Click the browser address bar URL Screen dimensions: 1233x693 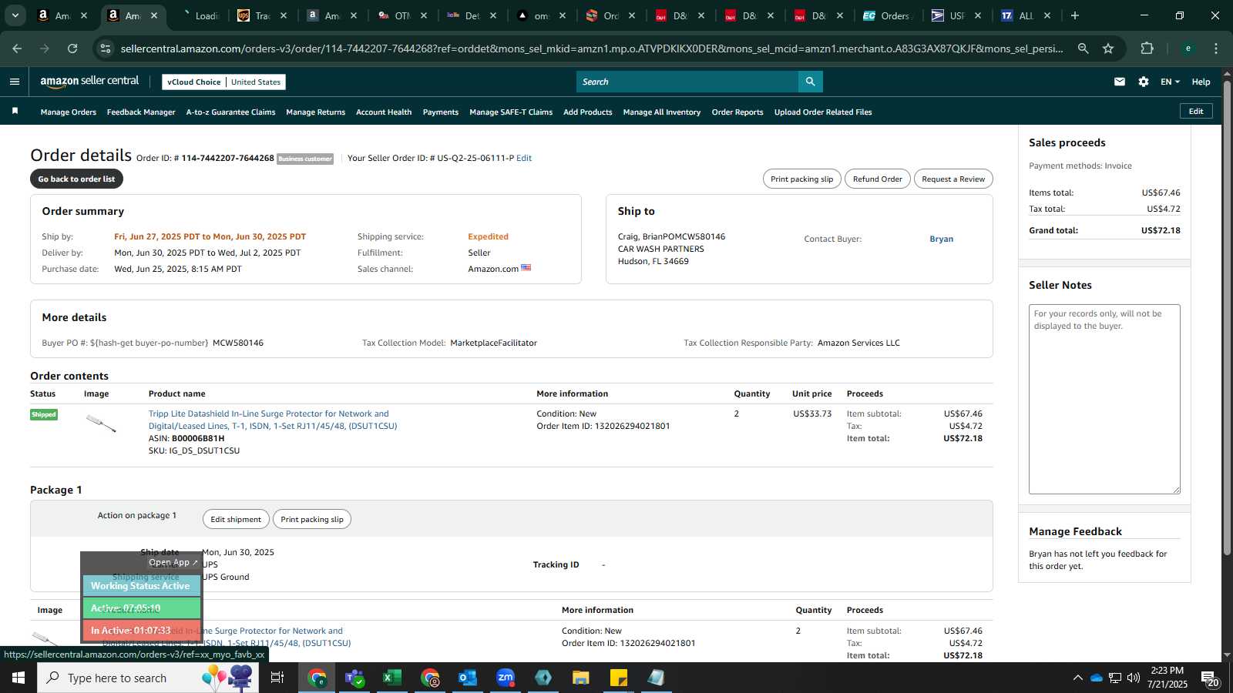591,49
